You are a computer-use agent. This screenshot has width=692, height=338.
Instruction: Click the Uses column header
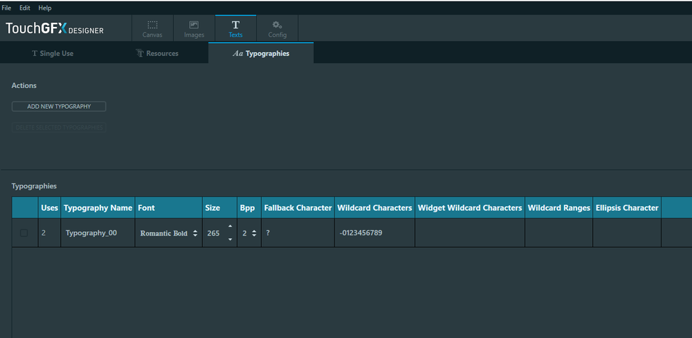[x=49, y=207]
